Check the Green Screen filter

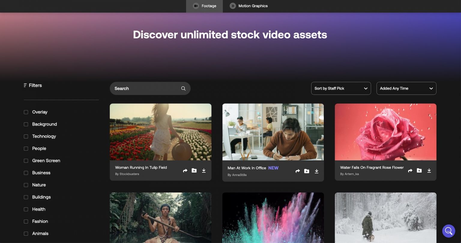26,161
